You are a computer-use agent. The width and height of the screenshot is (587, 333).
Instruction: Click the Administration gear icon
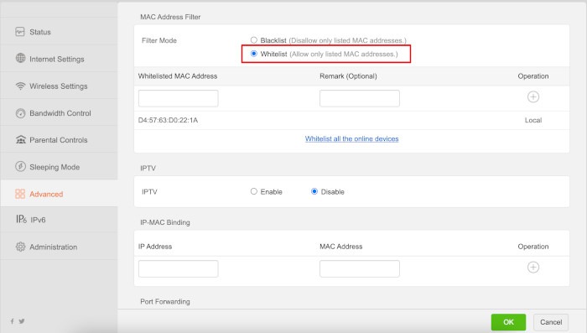[x=21, y=247]
